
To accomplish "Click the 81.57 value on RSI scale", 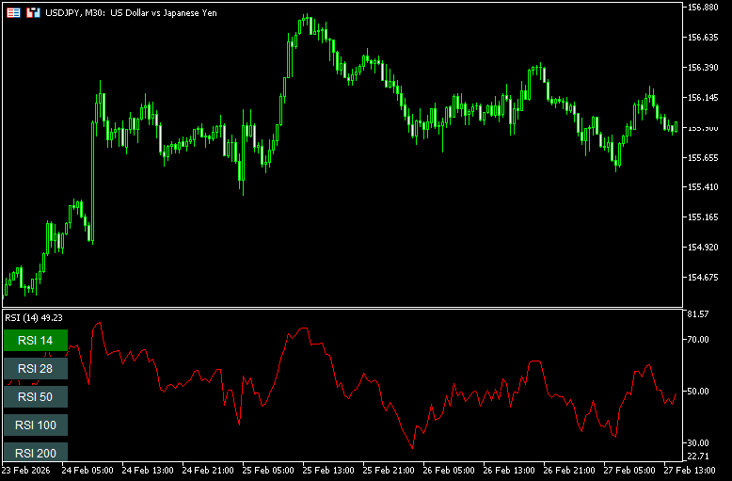I will point(699,313).
